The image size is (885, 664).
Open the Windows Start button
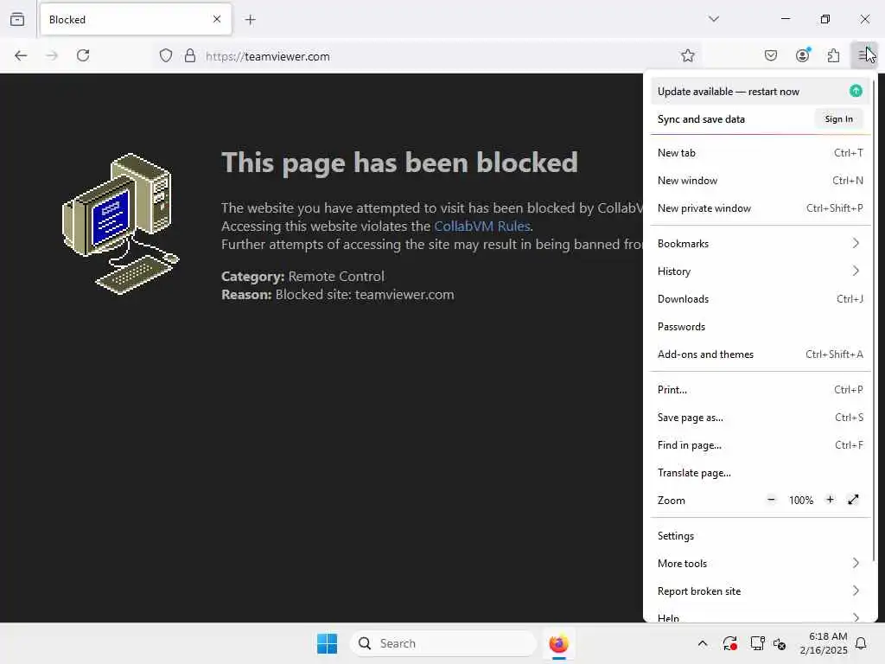coord(327,643)
